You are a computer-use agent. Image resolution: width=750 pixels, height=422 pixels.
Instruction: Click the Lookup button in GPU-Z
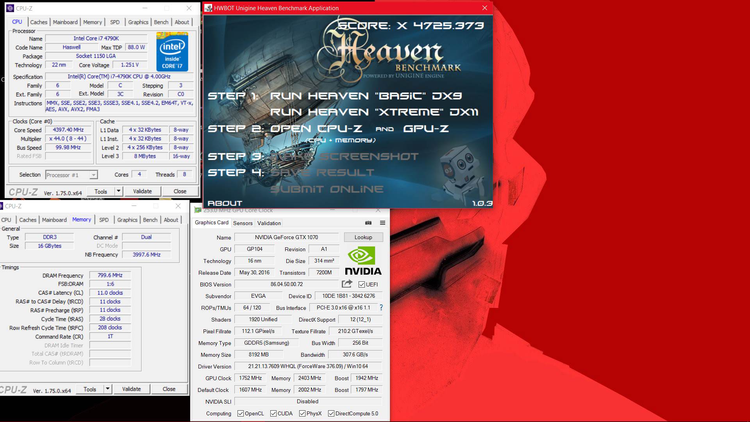363,237
